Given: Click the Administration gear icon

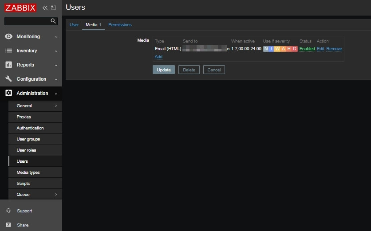Looking at the screenshot, I should [x=9, y=93].
